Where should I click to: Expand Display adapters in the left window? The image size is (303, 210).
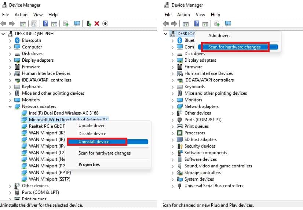10,60
